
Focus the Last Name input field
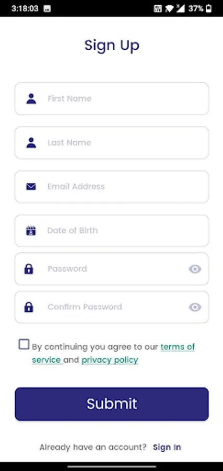[x=112, y=143]
